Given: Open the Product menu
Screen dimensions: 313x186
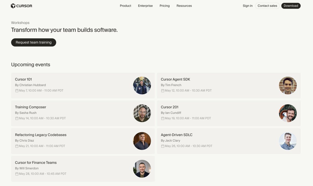Looking at the screenshot, I should (125, 6).
